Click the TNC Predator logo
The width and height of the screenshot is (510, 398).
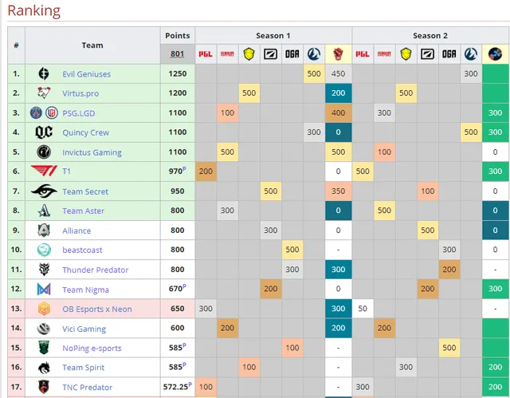[x=44, y=387]
